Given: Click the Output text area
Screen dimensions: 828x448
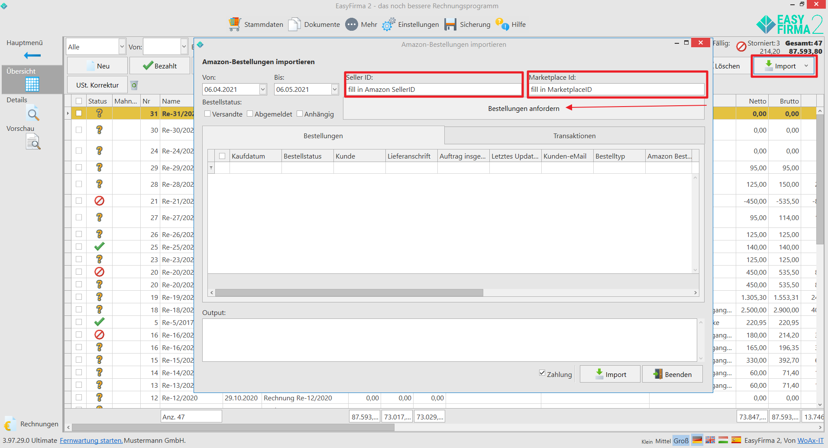Looking at the screenshot, I should [450, 340].
